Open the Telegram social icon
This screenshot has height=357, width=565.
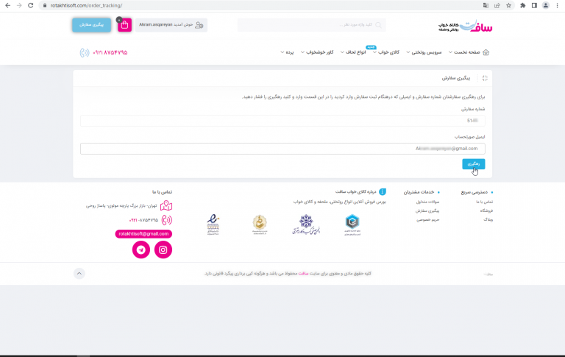[x=141, y=250]
